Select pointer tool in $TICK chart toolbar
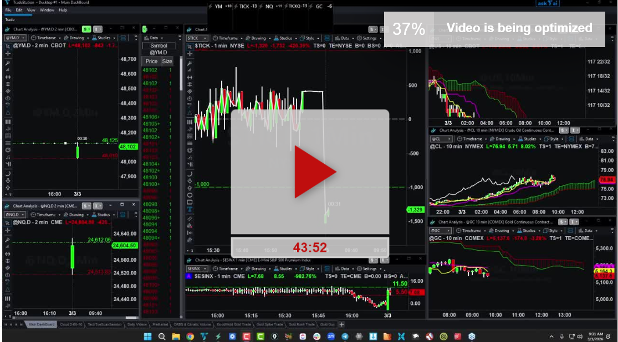 point(190,46)
